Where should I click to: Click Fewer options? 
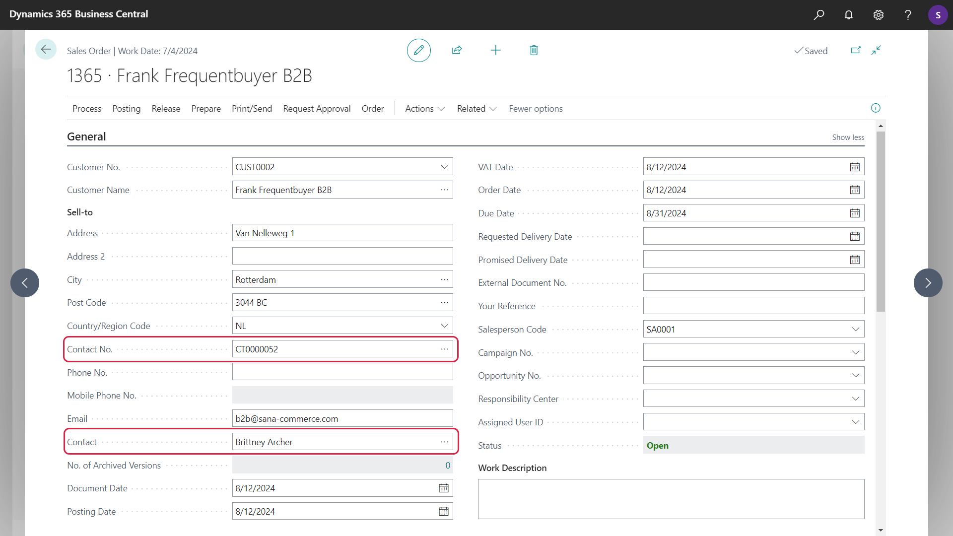(x=536, y=109)
